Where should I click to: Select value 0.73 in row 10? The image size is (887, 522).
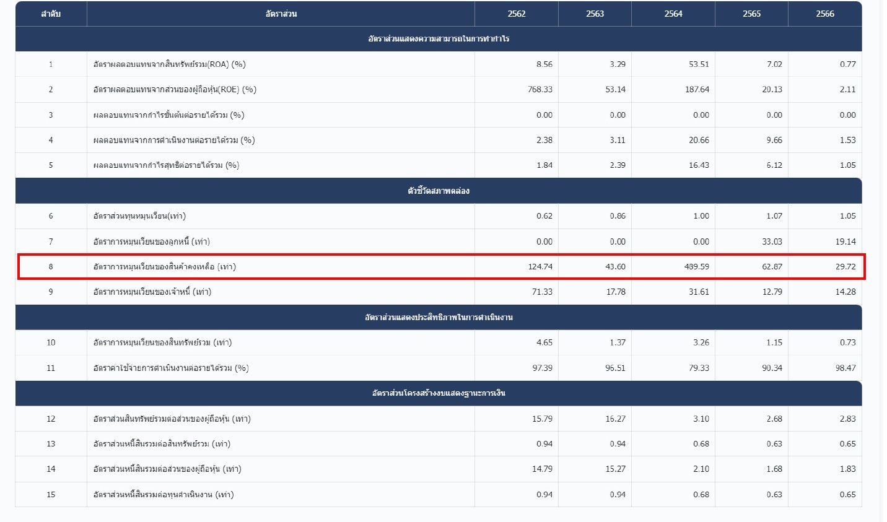click(x=848, y=342)
